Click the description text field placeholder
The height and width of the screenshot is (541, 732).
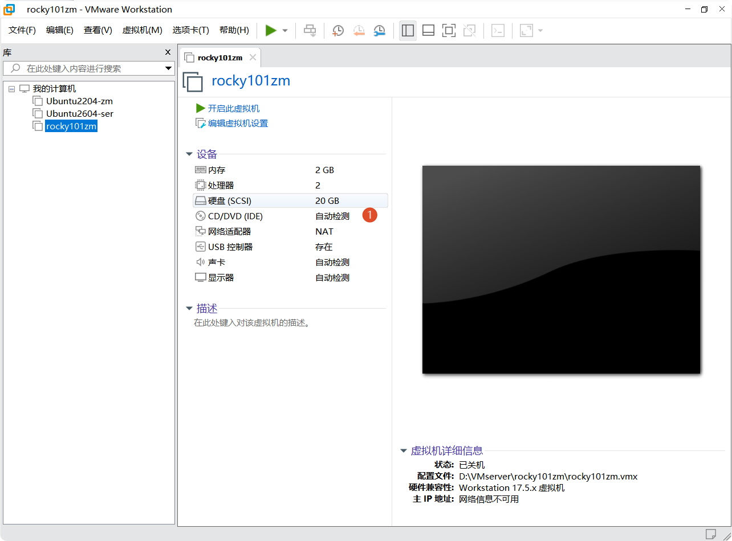coord(251,323)
